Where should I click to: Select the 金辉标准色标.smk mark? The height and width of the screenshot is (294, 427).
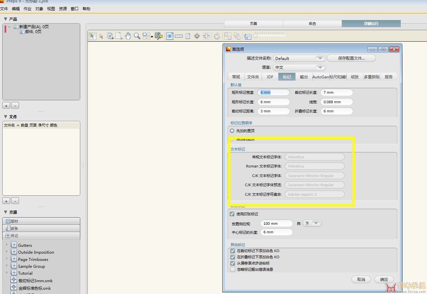point(35,288)
